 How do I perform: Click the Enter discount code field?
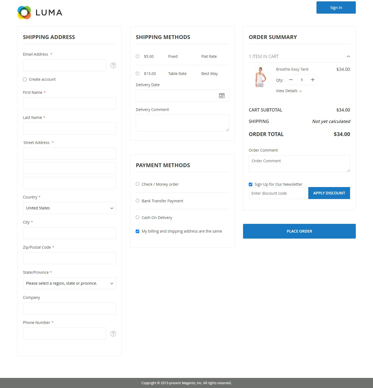(277, 193)
